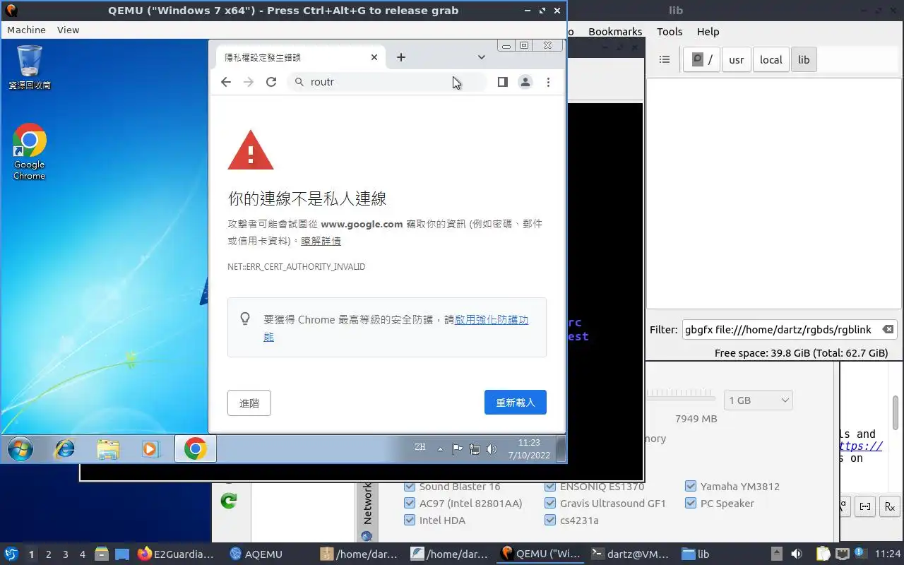Screen dimensions: 904x565
Task: Show hidden Windows tray icons arrow
Action: (x=440, y=449)
